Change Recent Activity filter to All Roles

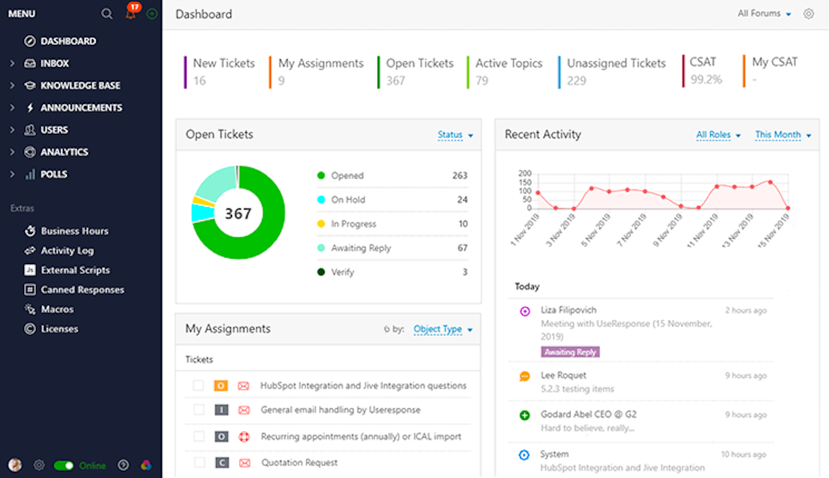pyautogui.click(x=714, y=135)
